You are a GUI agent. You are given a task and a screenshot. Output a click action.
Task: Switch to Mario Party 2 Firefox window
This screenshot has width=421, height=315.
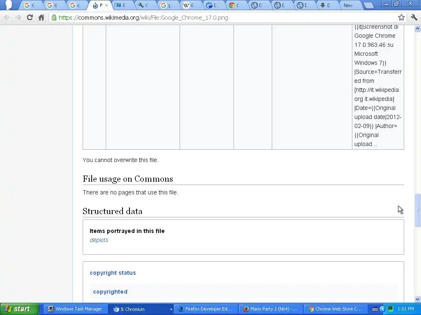pos(271,309)
